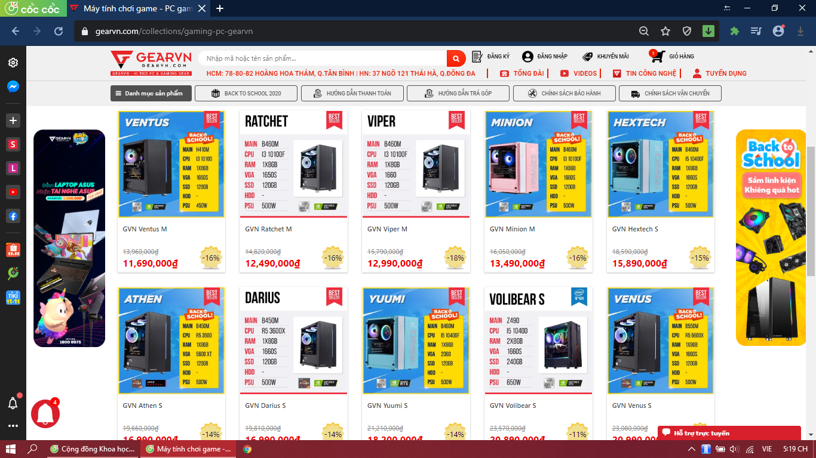Open the sidebar more options dots
Viewport: 816px width, 458px height.
pyautogui.click(x=13, y=426)
